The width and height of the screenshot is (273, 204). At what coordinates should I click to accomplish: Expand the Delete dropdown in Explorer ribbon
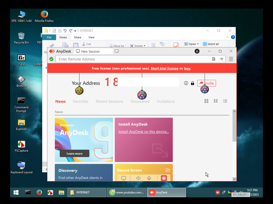coord(144,46)
